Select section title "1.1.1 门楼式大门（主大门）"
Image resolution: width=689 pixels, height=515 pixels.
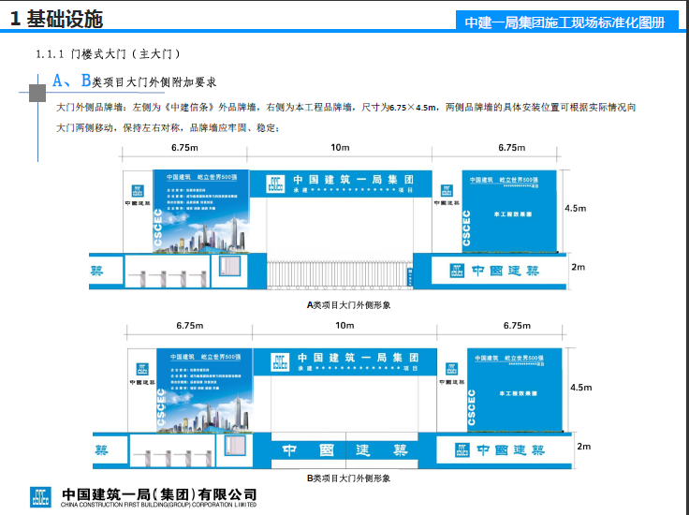108,54
